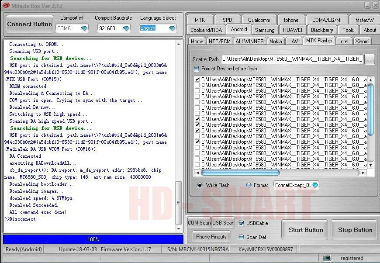Click the file list scroll-left arrow
380x263 pixels.
(197, 173)
